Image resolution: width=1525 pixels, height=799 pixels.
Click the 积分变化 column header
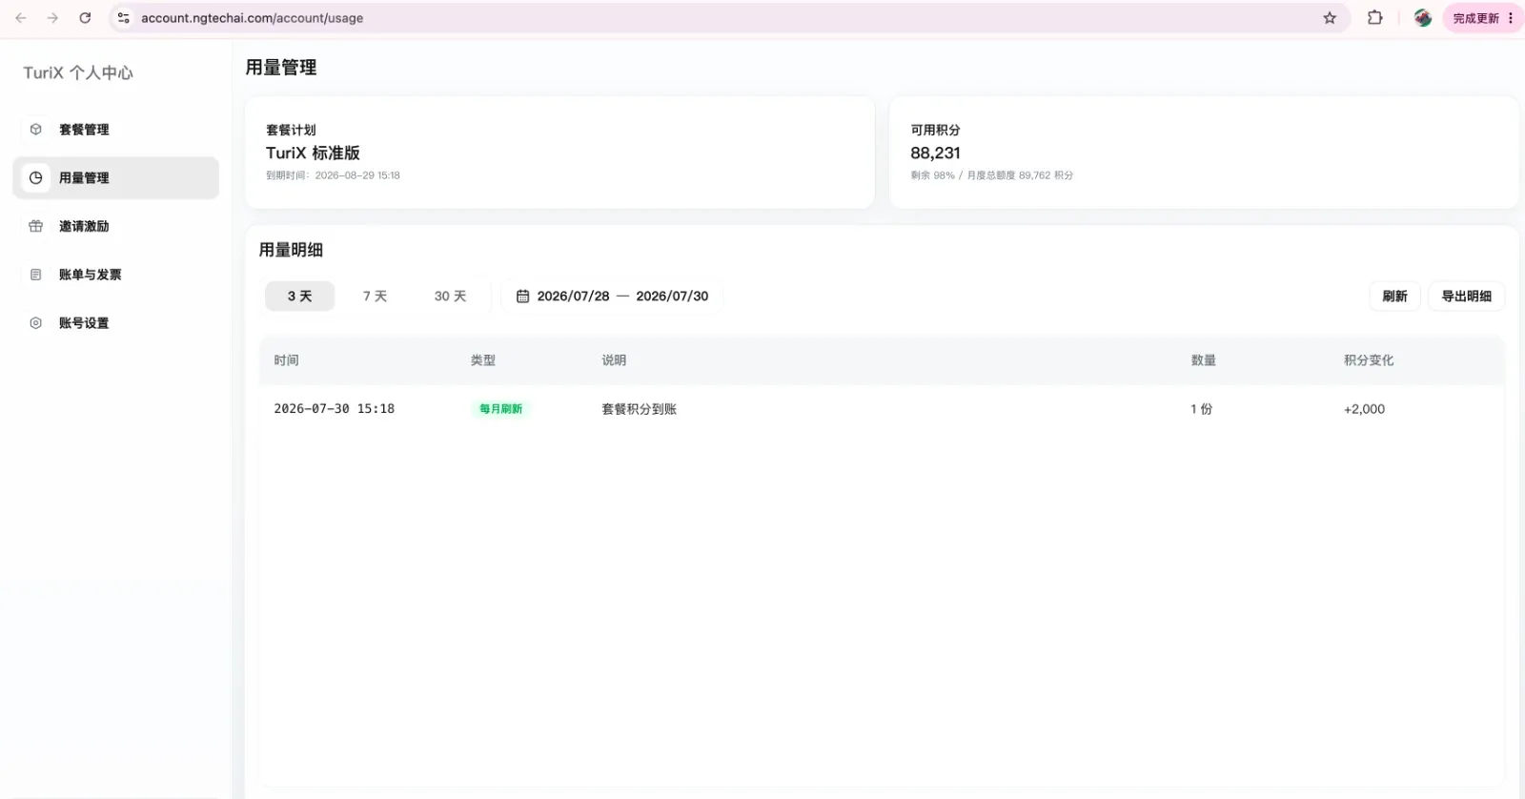tap(1369, 360)
